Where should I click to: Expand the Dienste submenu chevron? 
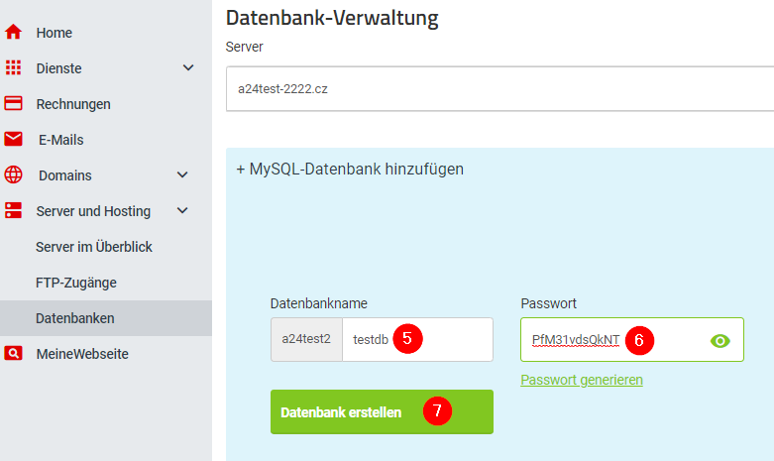point(188,68)
